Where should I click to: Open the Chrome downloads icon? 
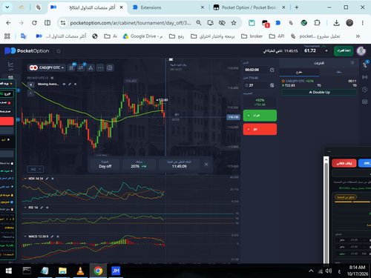point(336,23)
